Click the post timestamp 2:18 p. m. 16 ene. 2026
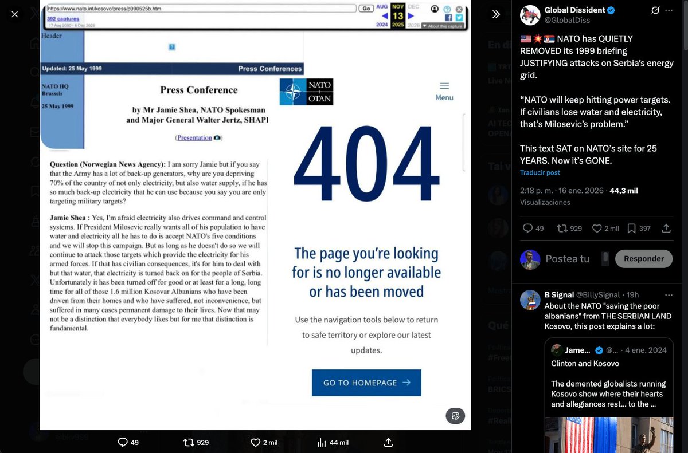Viewport: 688px width, 453px height. pyautogui.click(x=562, y=190)
